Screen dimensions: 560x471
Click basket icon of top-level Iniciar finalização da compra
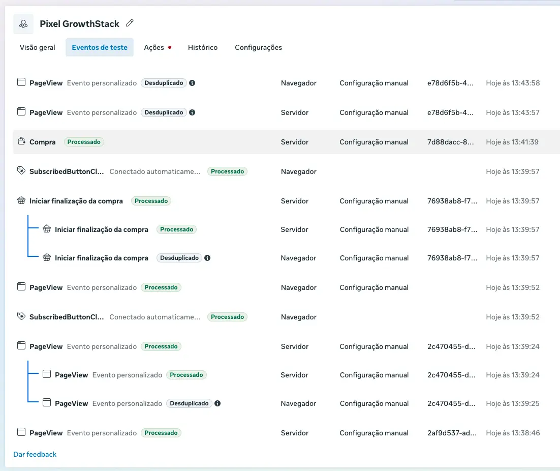coord(21,200)
